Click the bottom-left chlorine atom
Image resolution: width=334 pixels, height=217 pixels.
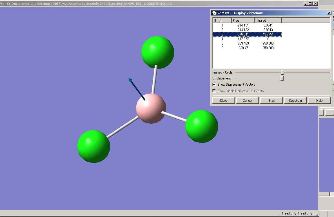(x=93, y=147)
